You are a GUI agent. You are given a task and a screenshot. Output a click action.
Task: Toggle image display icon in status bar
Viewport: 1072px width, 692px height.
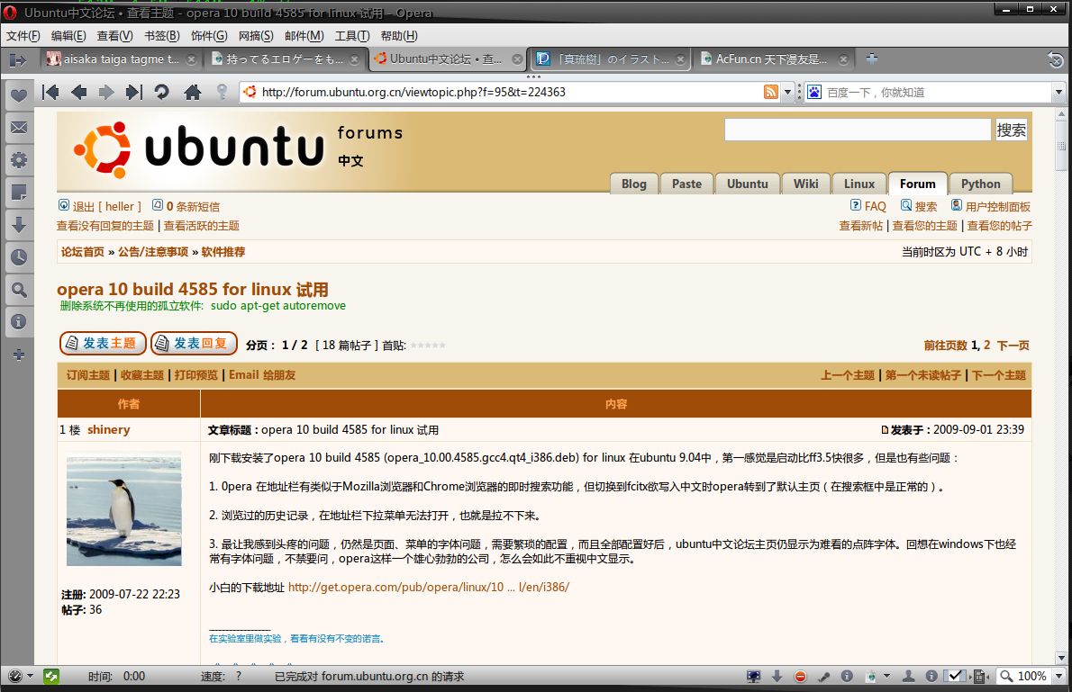(x=871, y=677)
